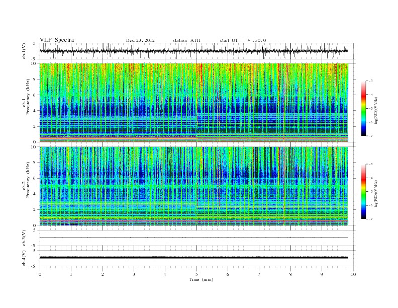Screen dimensions: 398x308
Task: Click the "8" kHz tick on ch.1 frequency axis
Action: pos(35,80)
